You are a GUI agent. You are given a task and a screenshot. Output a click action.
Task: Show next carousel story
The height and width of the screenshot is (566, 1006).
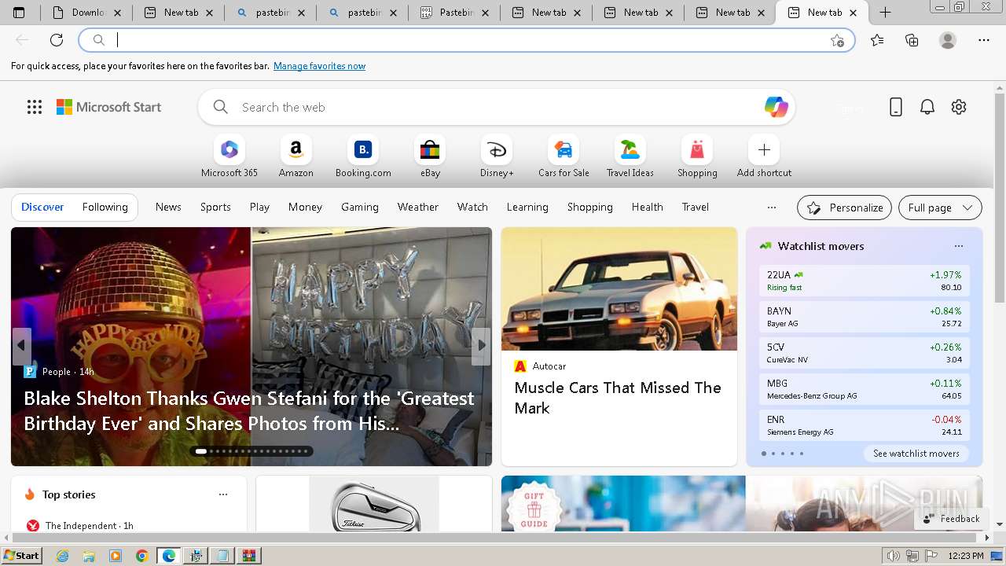[481, 345]
